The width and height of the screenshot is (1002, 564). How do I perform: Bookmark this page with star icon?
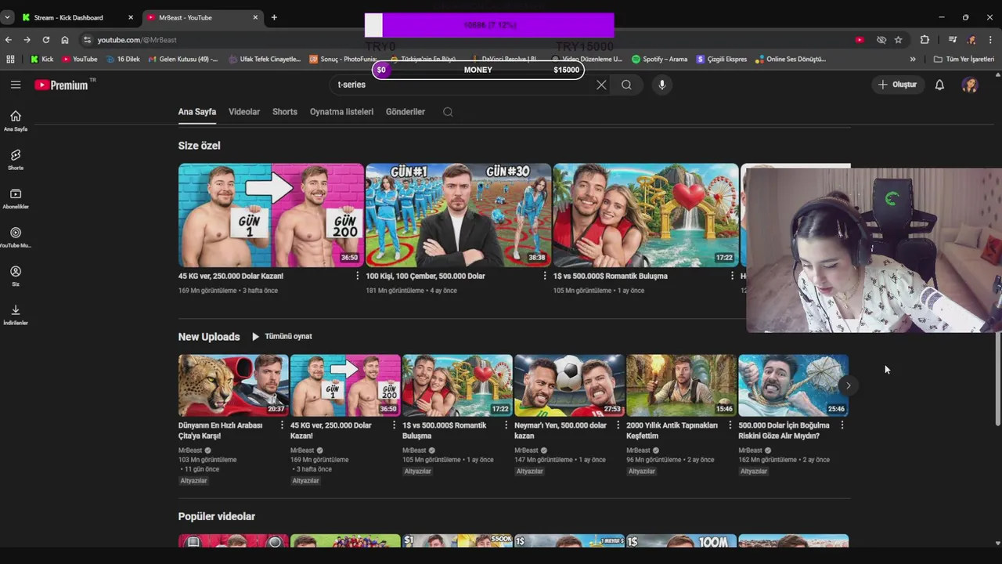899,40
